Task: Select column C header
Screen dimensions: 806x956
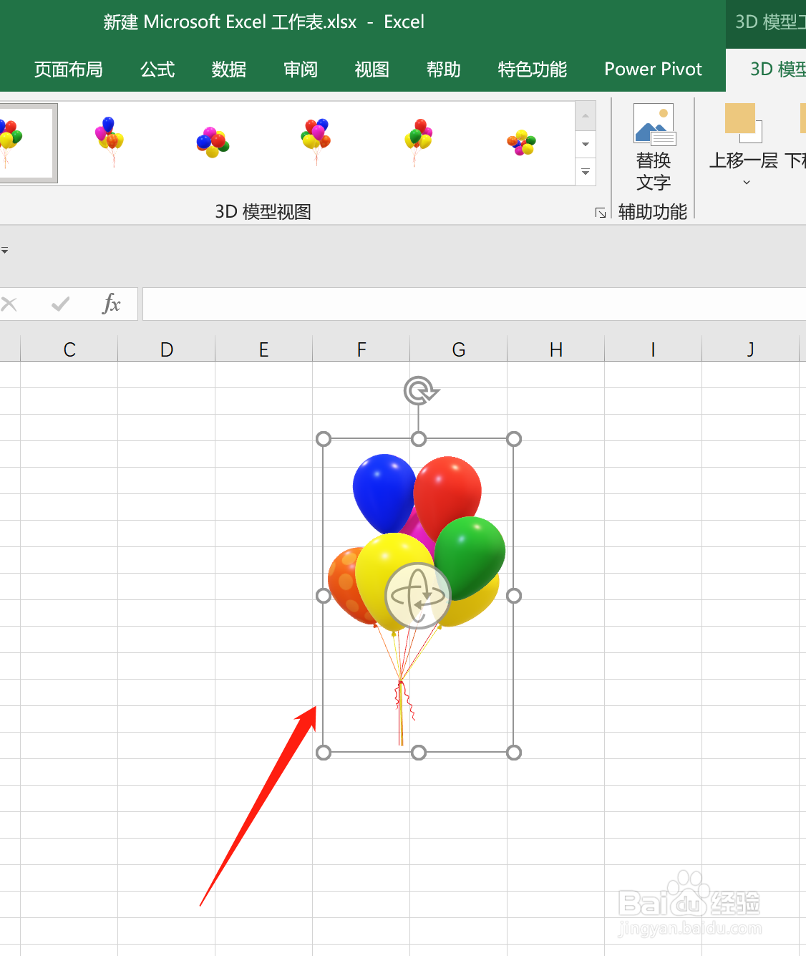Action: click(x=69, y=349)
